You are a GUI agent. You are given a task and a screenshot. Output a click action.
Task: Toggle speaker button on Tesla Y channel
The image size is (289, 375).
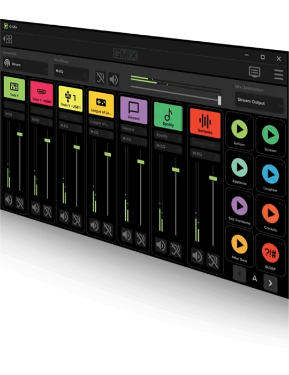coord(9,200)
